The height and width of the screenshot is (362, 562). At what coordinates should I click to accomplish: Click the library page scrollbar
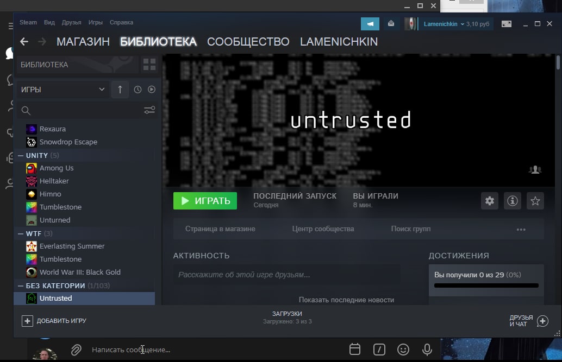click(x=558, y=62)
